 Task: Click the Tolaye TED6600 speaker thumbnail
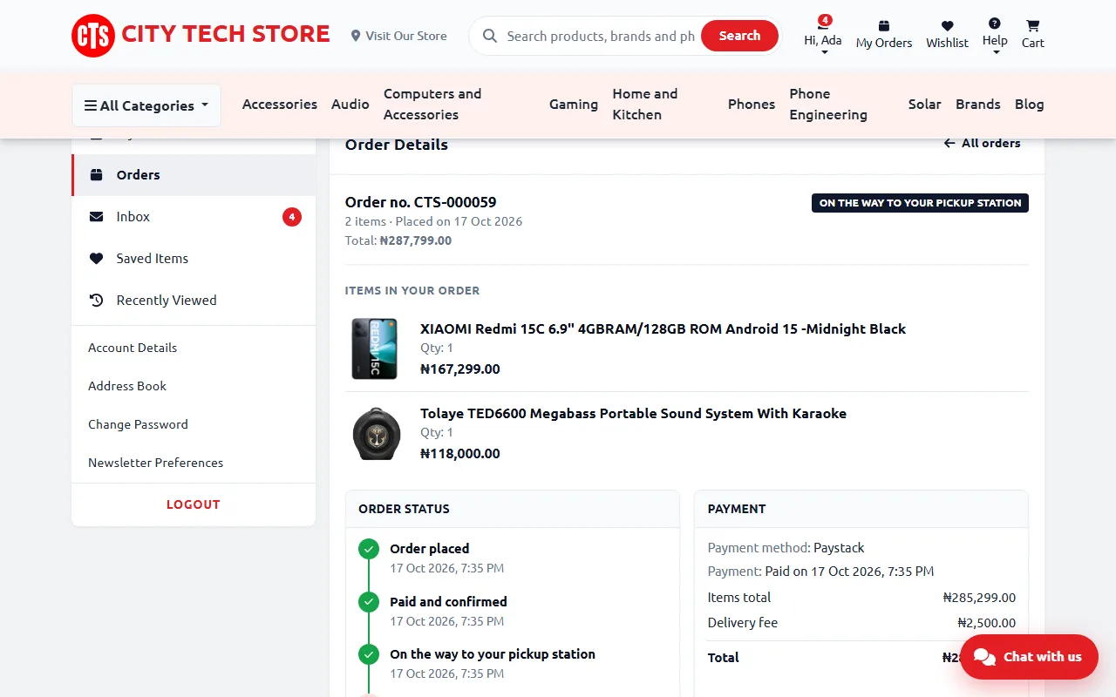pos(375,433)
